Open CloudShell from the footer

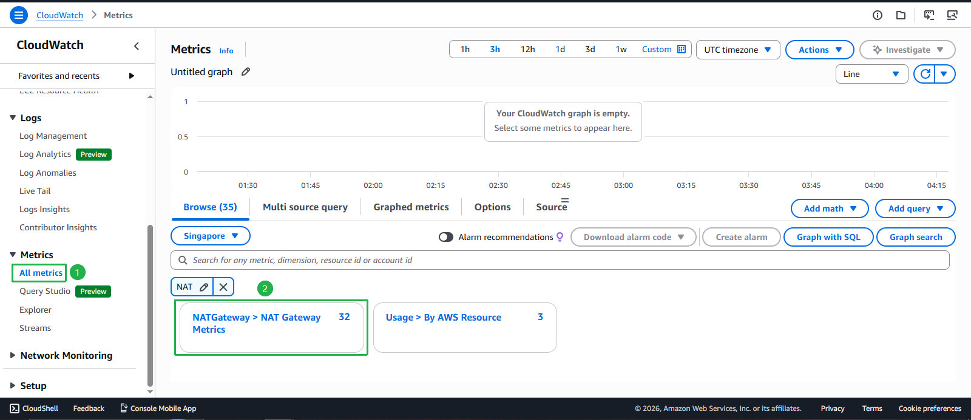point(35,408)
